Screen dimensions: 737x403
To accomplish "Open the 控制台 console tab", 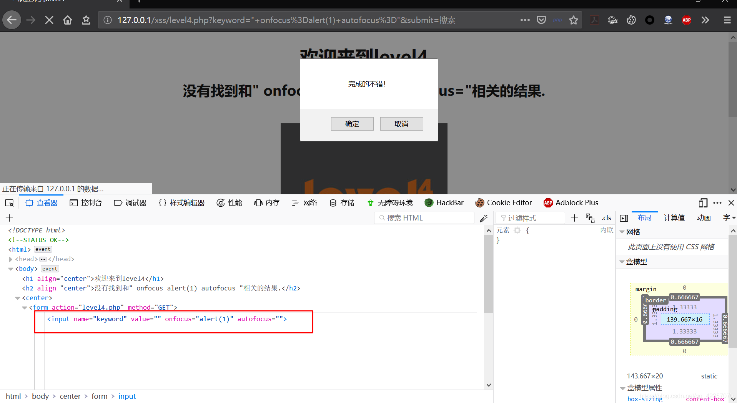I will 86,203.
